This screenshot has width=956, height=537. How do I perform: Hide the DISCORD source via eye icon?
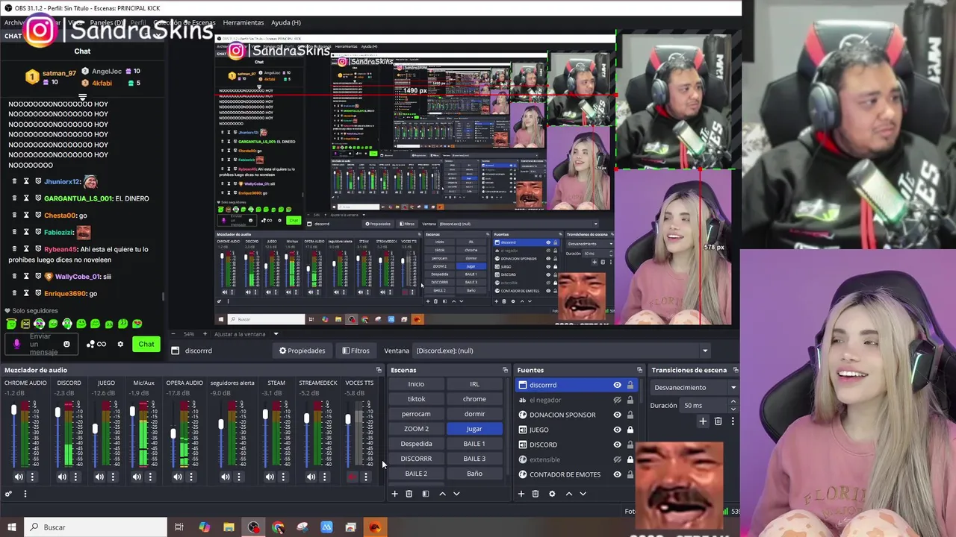[617, 445]
